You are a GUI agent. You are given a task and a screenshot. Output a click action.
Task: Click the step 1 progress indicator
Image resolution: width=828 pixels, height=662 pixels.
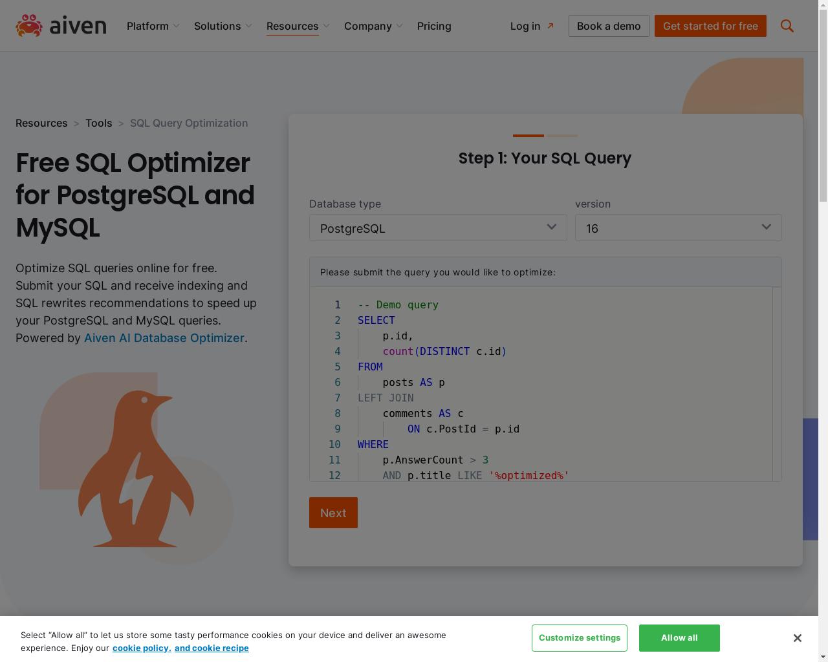pyautogui.click(x=528, y=136)
